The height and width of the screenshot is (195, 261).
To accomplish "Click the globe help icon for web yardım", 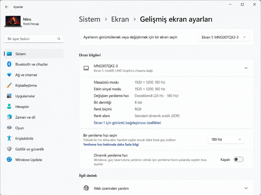I will tap(86, 188).
